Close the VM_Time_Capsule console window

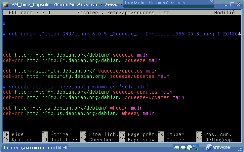pyautogui.click(x=239, y=4)
